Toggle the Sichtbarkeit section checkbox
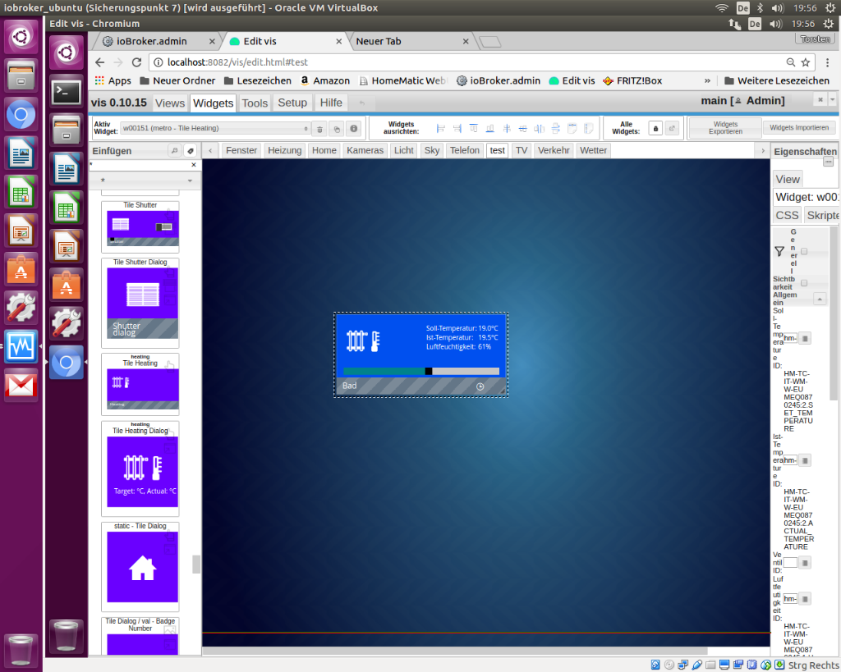841x672 pixels. [x=804, y=282]
